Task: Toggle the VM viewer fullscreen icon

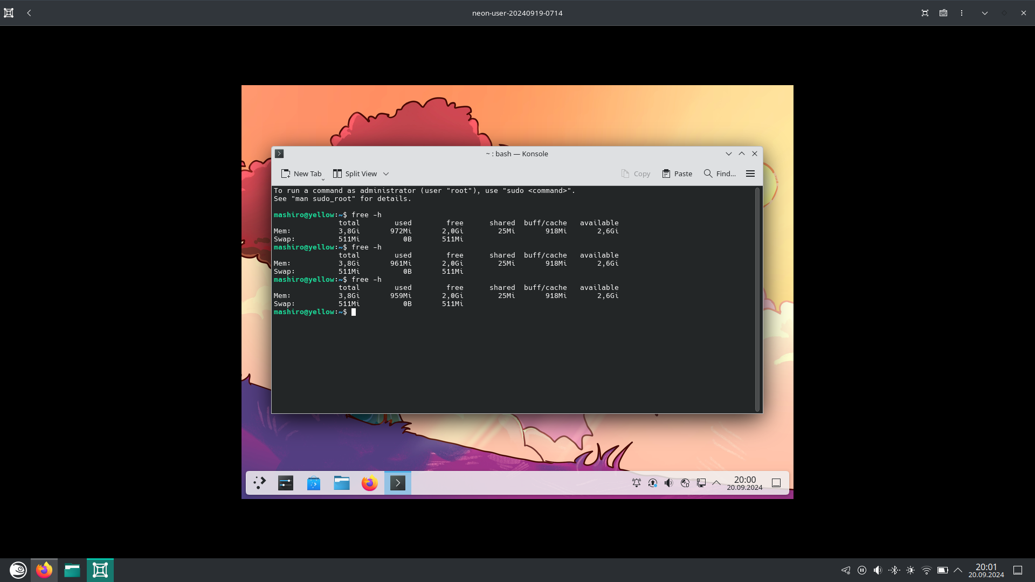Action: point(925,13)
